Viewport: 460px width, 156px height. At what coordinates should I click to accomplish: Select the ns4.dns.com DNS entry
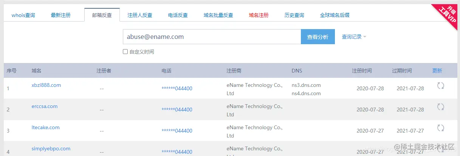[306, 93]
